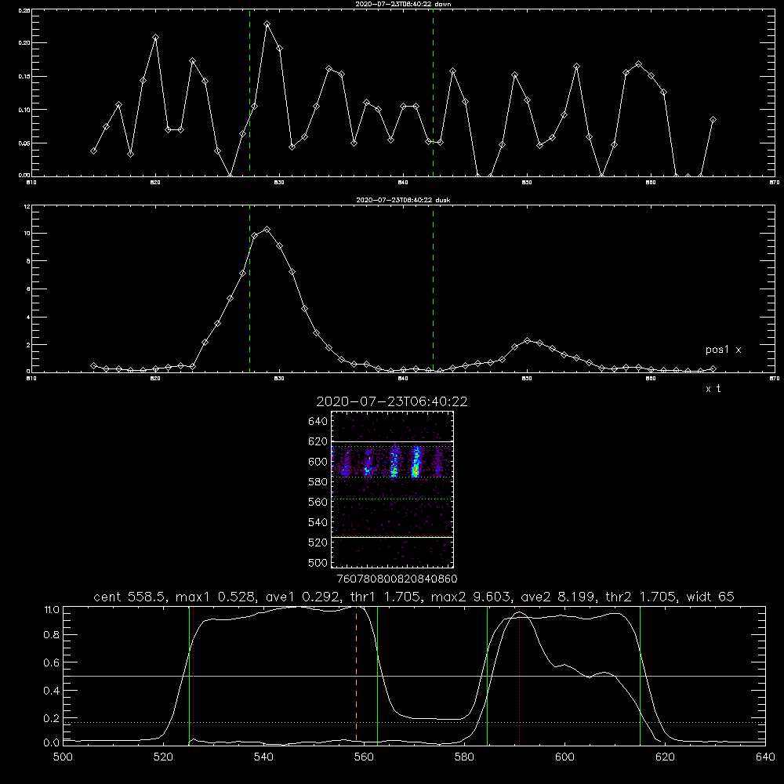Click the 'thr2 1.705' value

click(x=641, y=597)
